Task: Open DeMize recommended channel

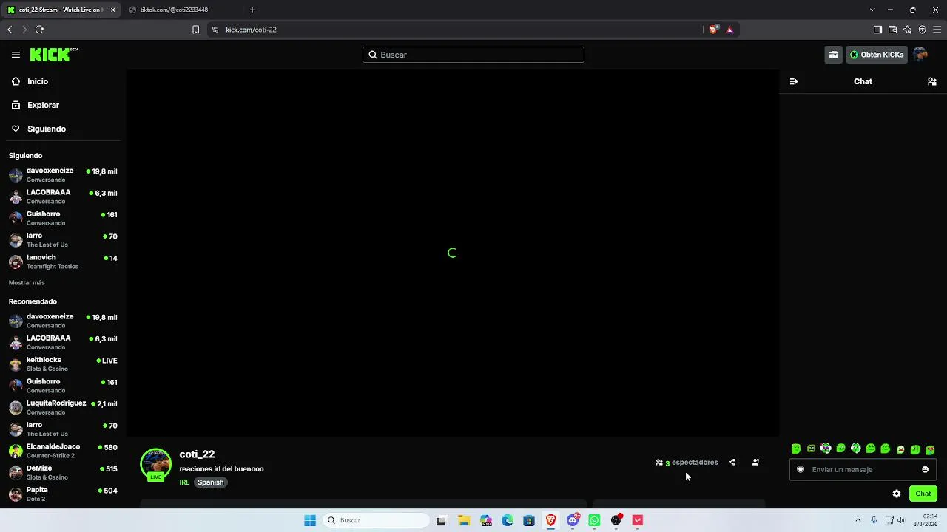Action: pyautogui.click(x=63, y=473)
